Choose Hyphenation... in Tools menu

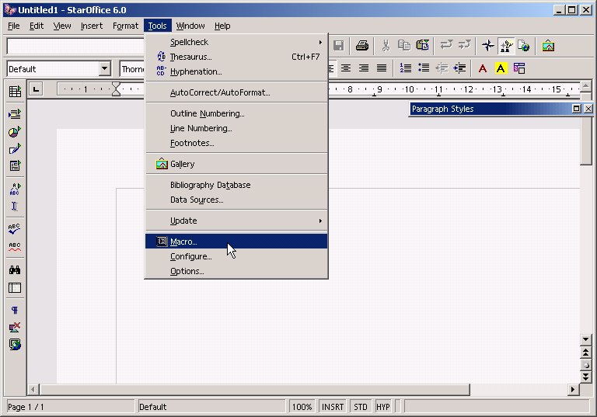click(236, 71)
